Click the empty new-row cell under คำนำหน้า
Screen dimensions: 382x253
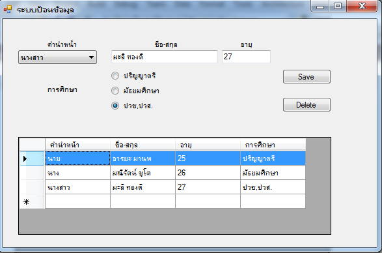pyautogui.click(x=77, y=201)
